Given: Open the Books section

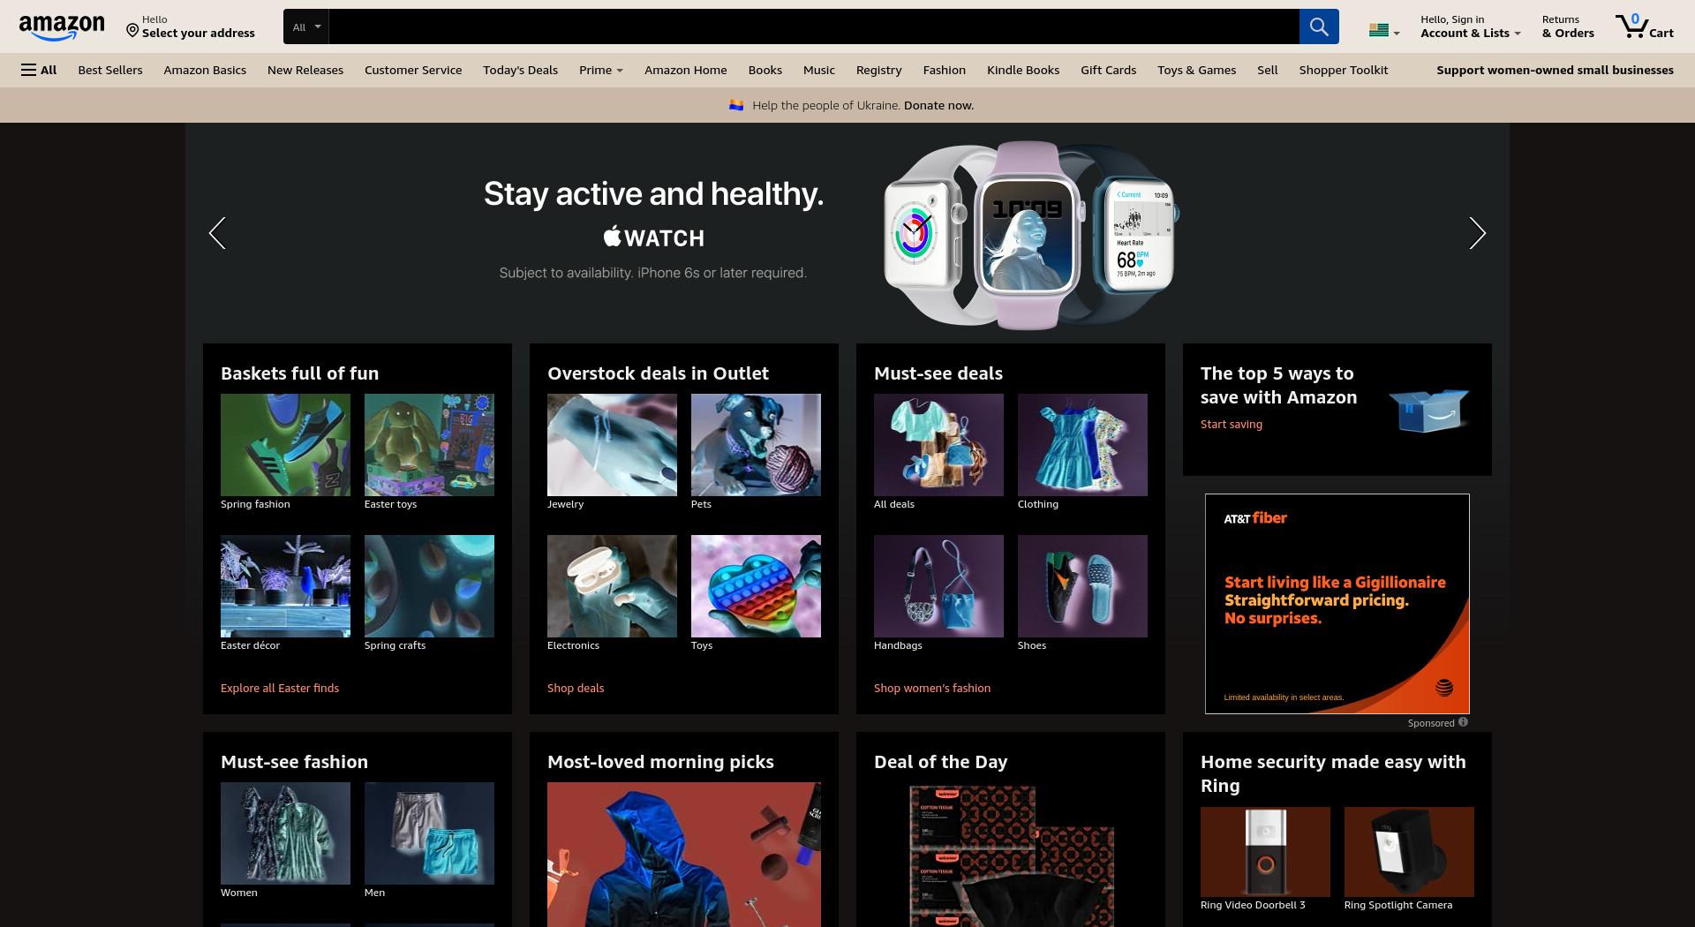Looking at the screenshot, I should (765, 70).
